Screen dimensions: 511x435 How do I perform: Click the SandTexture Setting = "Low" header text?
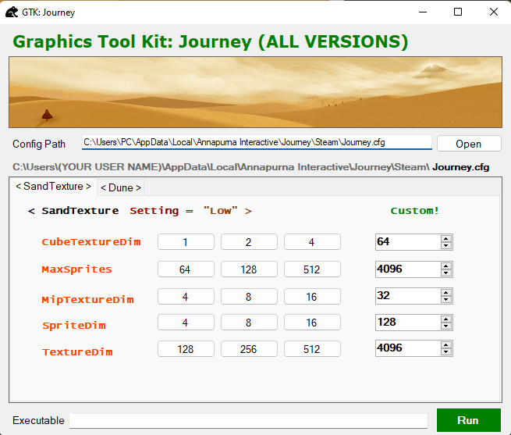140,211
